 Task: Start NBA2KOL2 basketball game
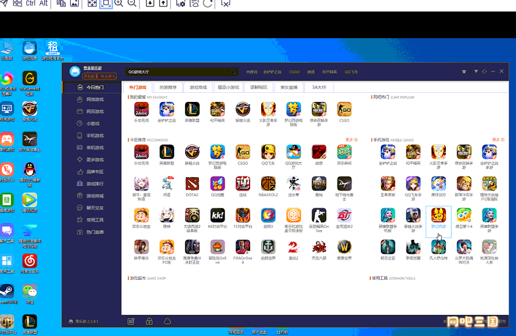268,184
